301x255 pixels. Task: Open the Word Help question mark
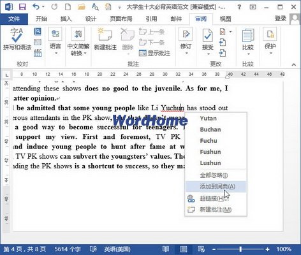pos(239,7)
